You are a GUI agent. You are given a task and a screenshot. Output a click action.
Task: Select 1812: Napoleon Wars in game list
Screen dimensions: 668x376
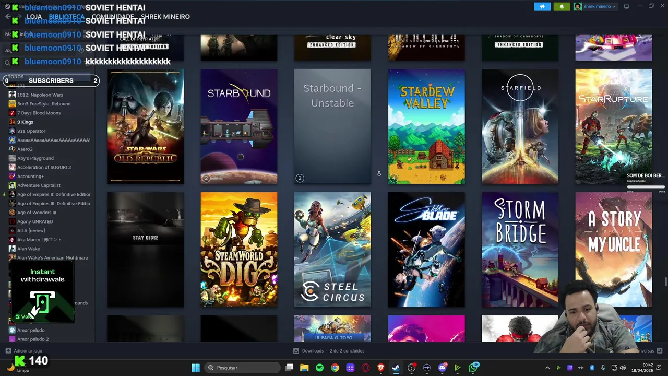pyautogui.click(x=40, y=95)
